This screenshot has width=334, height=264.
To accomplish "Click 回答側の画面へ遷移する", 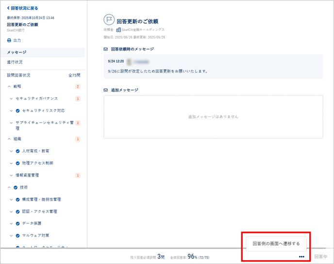I will coord(276,244).
